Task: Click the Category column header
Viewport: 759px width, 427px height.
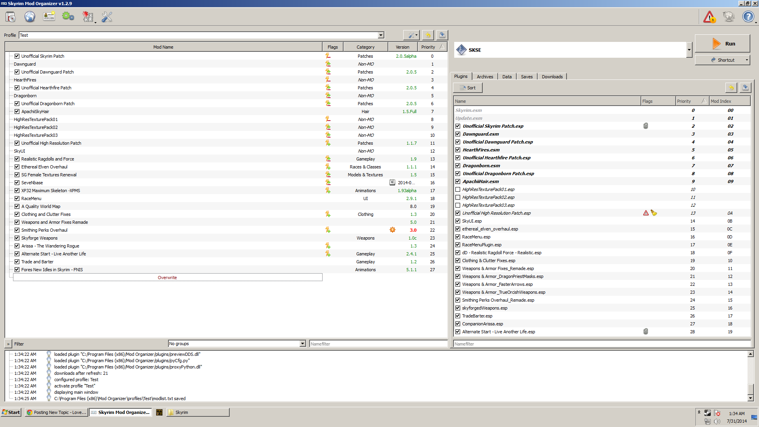Action: click(x=365, y=47)
